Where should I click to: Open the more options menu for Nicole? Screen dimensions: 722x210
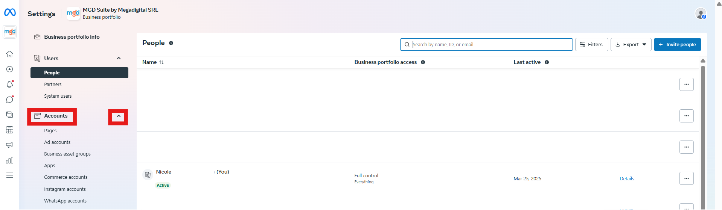pos(686,178)
